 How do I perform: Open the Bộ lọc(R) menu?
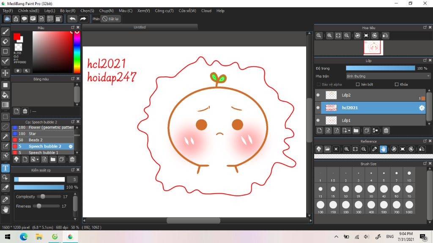(68, 11)
